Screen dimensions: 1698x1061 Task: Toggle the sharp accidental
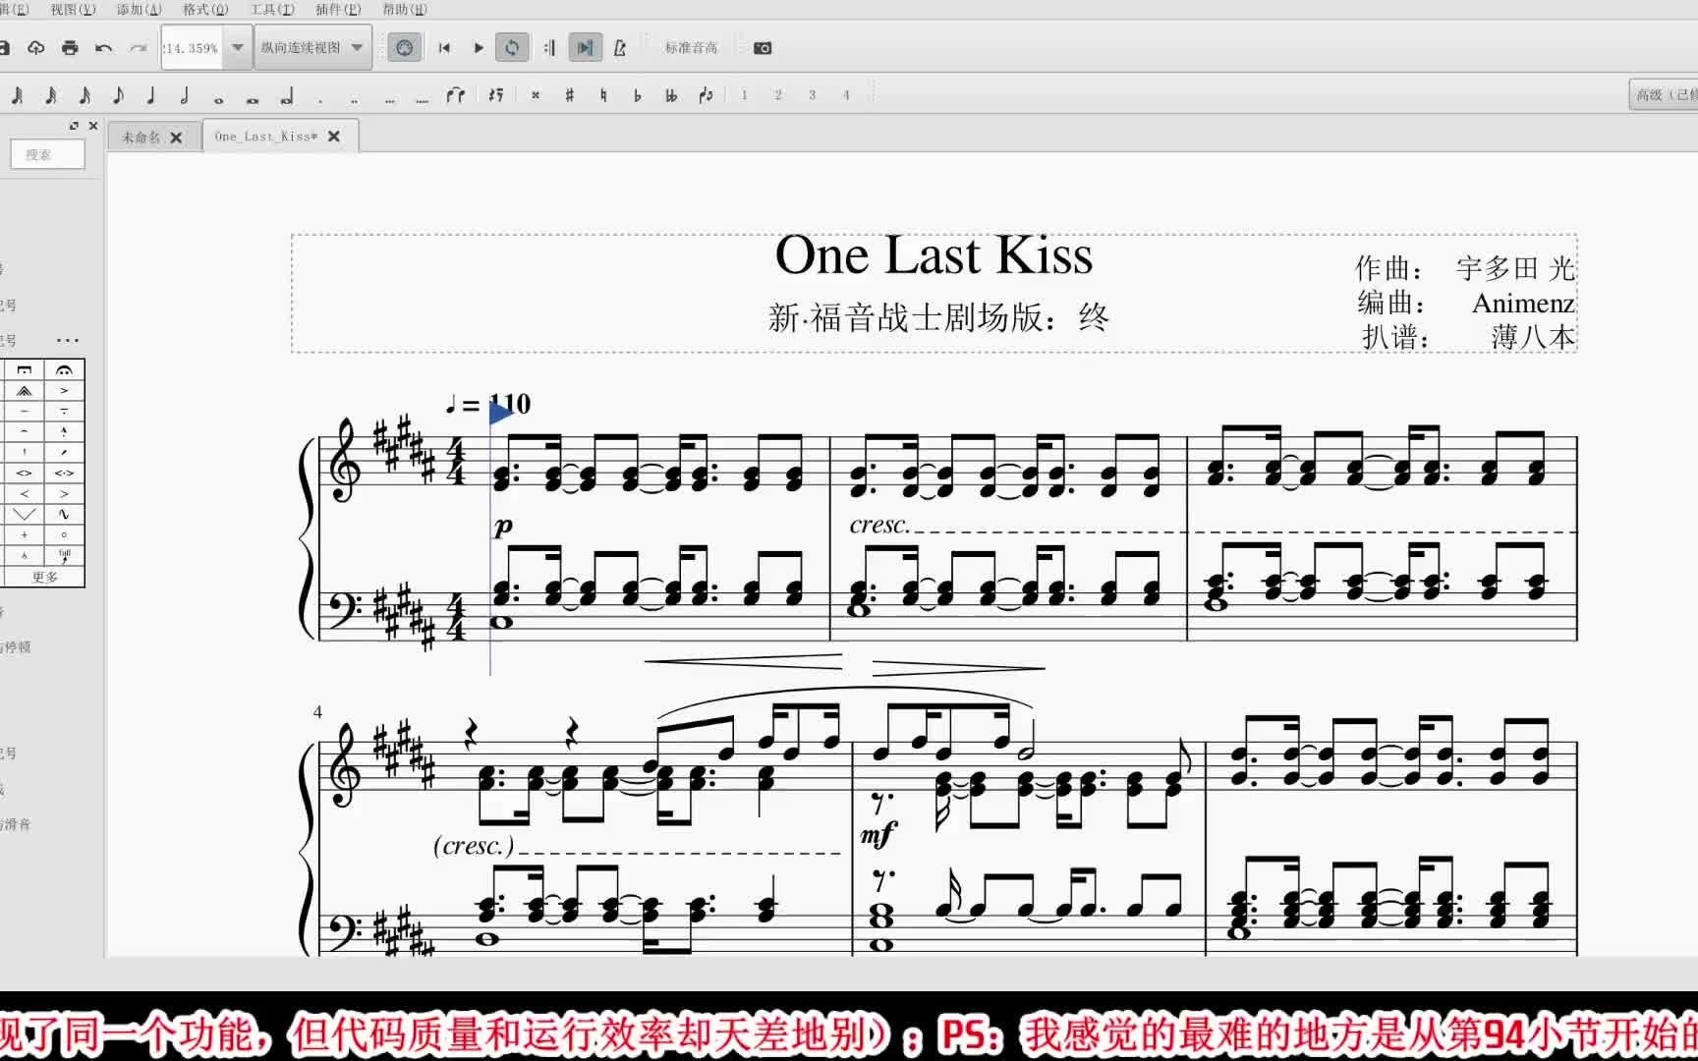[x=569, y=95]
